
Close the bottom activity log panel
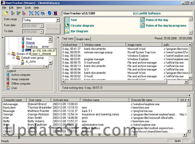pyautogui.click(x=189, y=95)
